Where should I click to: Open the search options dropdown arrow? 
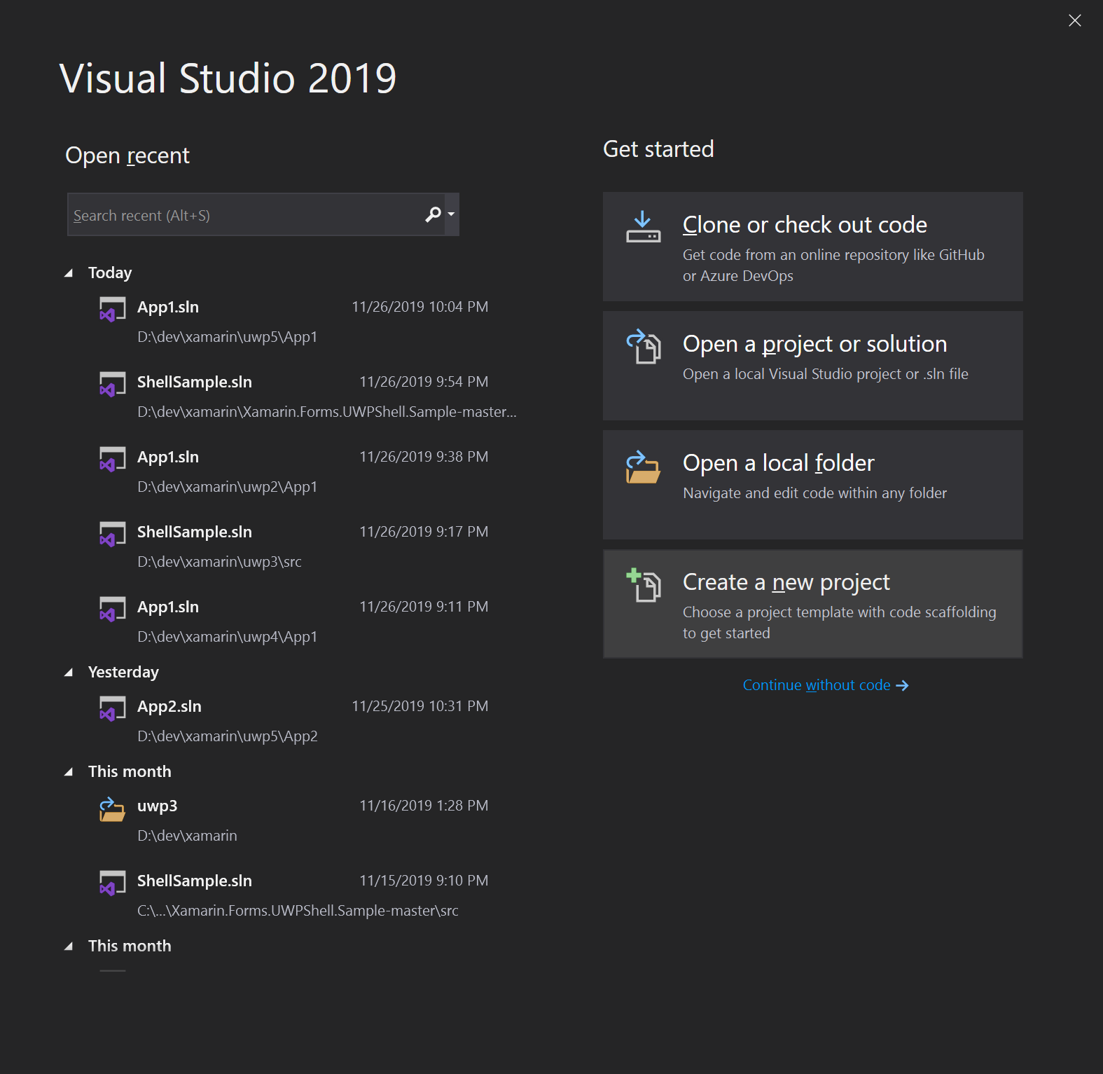coord(452,214)
